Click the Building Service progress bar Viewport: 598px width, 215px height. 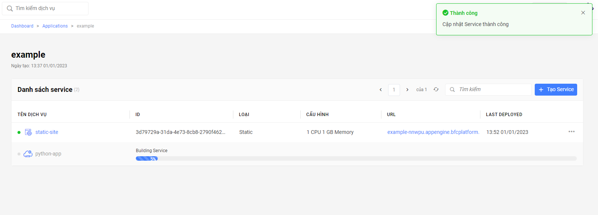click(x=356, y=158)
